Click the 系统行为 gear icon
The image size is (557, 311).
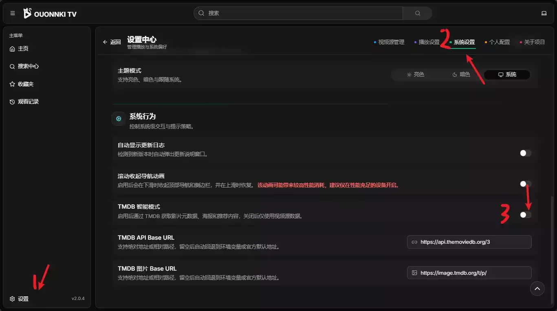119,119
